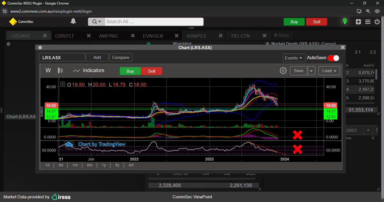Close the EVN/GLN tab
The image size is (384, 202).
pos(177,36)
